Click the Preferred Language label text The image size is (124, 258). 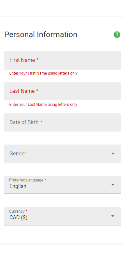(28, 180)
